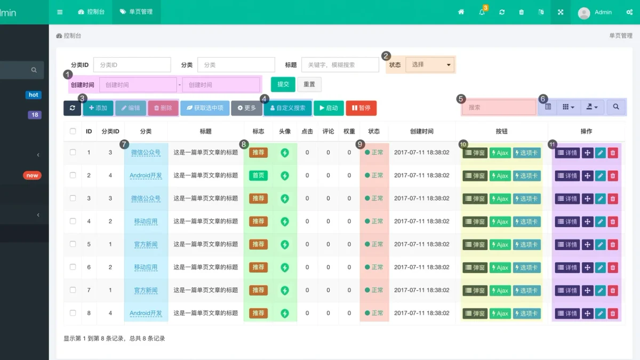The image size is (640, 360).
Task: Tick the checkbox for row ID 7
Action: coord(73,290)
